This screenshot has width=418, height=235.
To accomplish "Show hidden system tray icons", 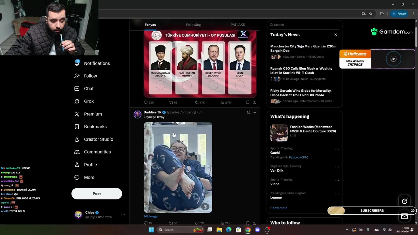I will pos(347,230).
